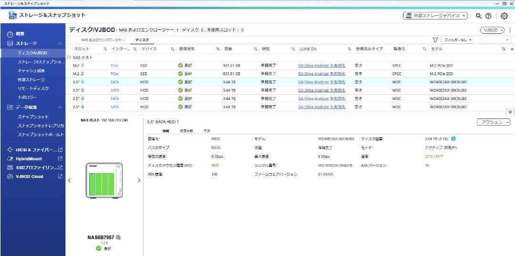This screenshot has height=256, width=515.
Task: Open SSDプロファイリング external link arrow
Action: tap(60, 167)
